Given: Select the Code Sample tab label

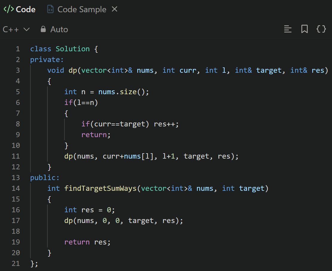Looking at the screenshot, I should point(82,10).
